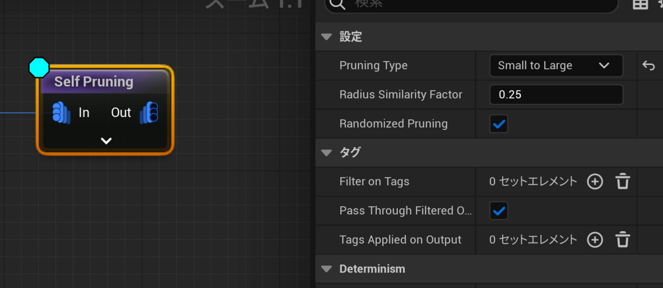Empty Tags Applied on Output with trash icon
663x288 pixels.
[623, 240]
